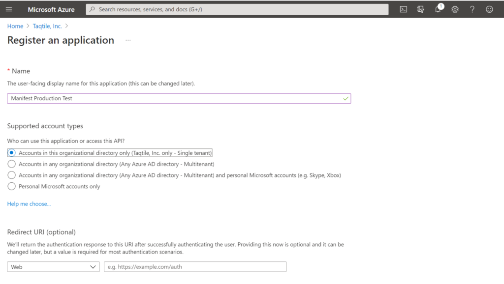504x284 pixels.
Task: Click the search magnifier icon
Action: coord(92,9)
